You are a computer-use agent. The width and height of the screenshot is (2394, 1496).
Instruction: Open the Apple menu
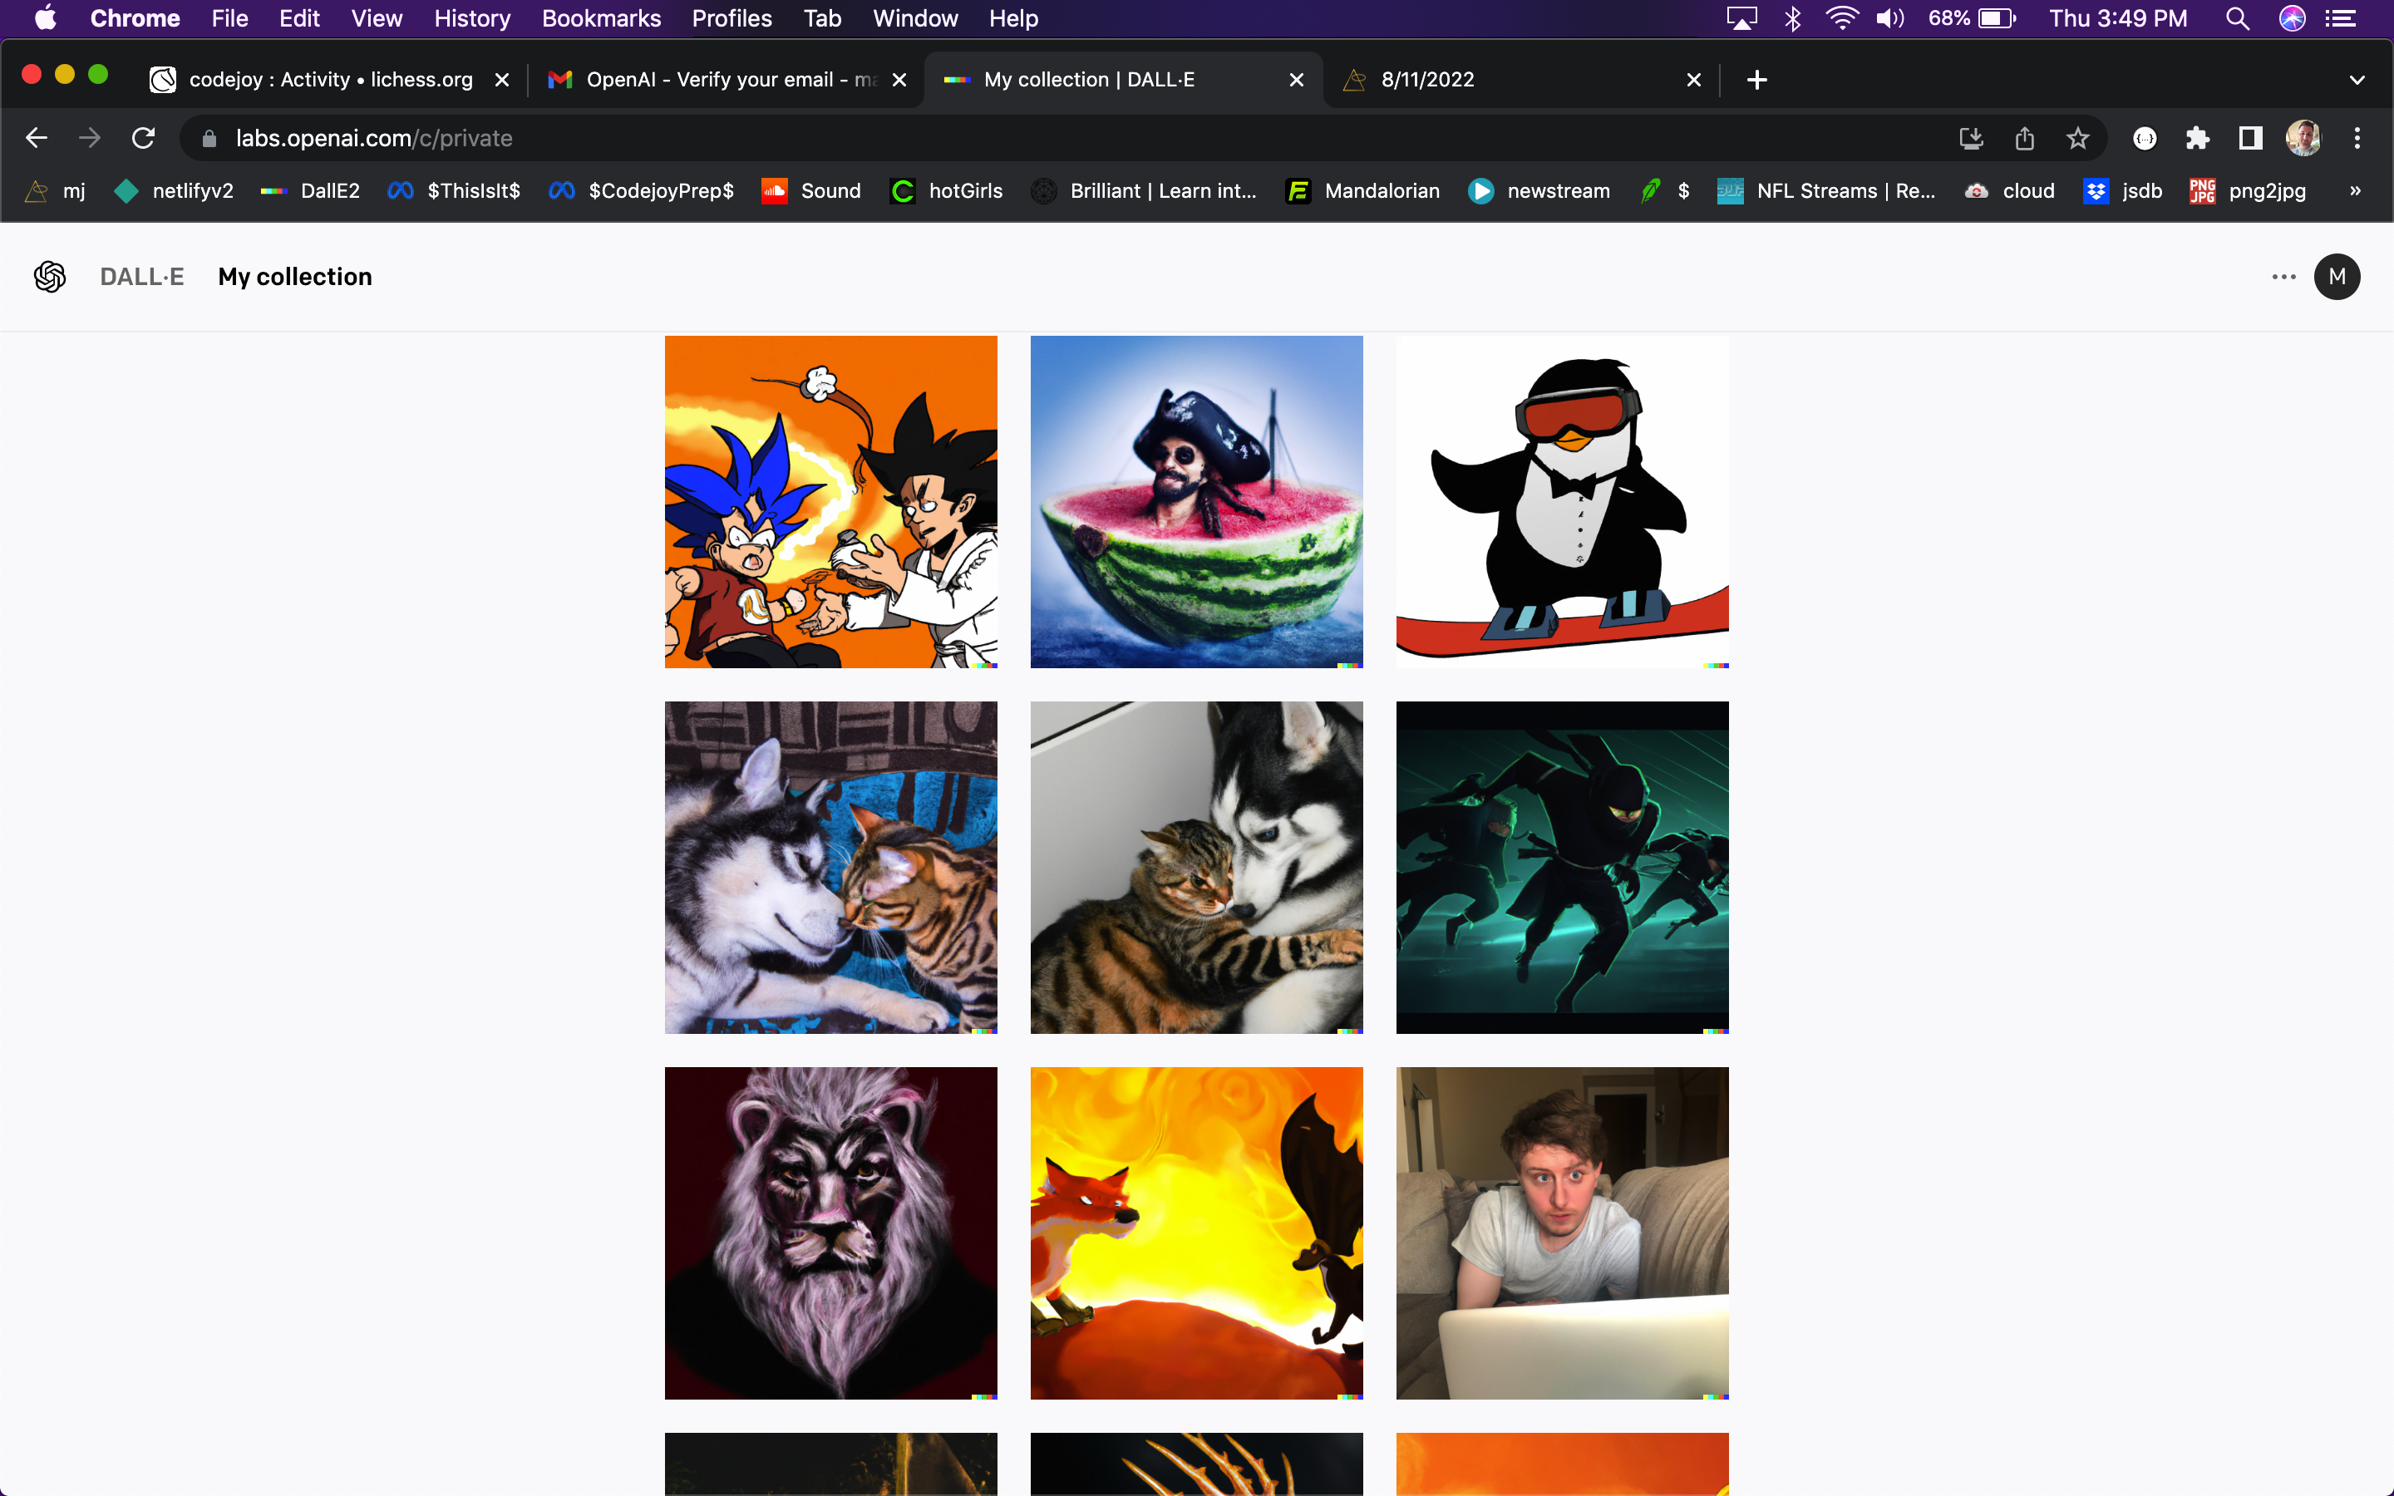tap(46, 19)
